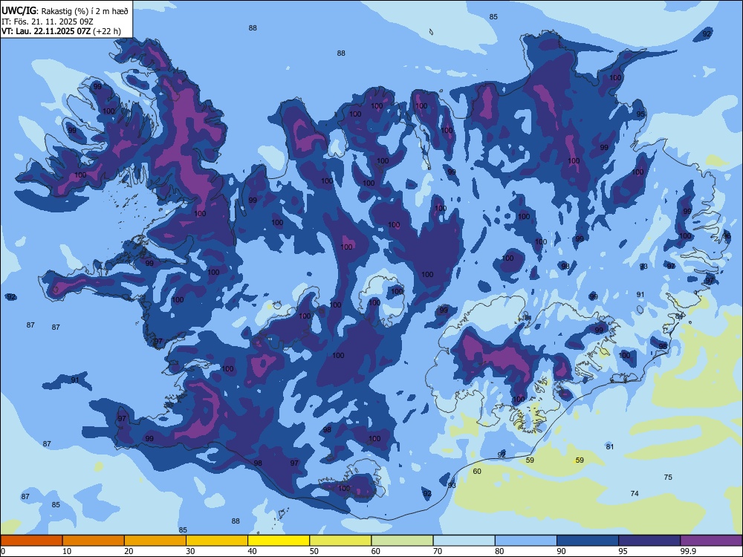Viewport: 743px width, 557px height.
Task: Pick the 95–99.9 dark indigo legend swatch
Action: (x=649, y=541)
